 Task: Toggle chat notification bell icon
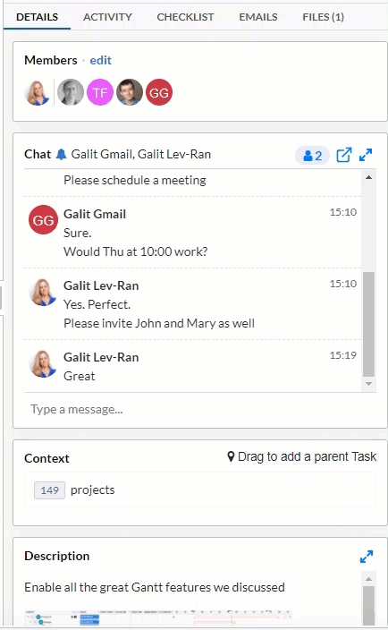[61, 154]
